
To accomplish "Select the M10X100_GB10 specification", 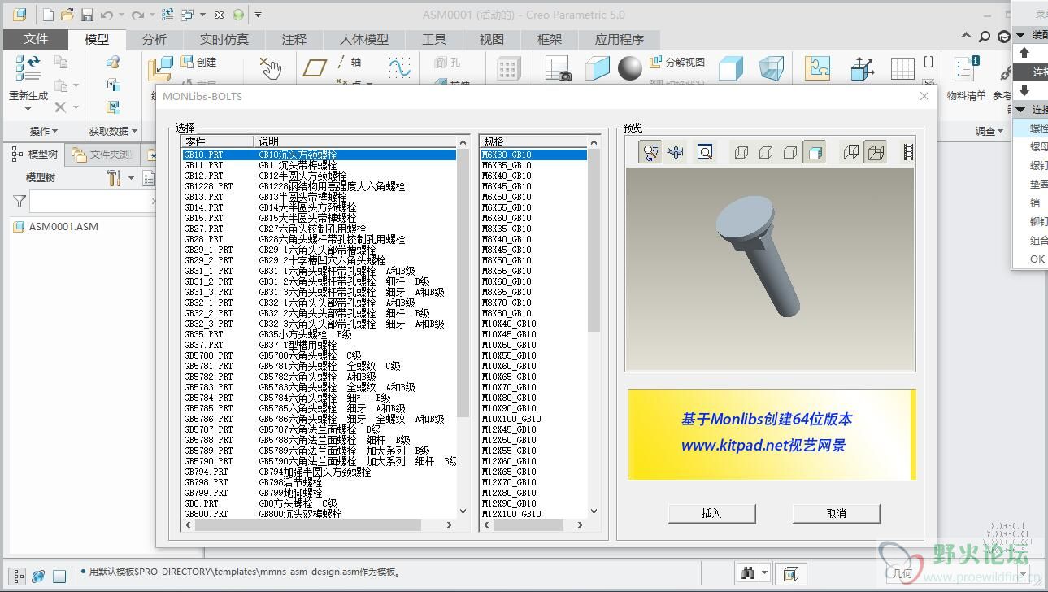I will (x=533, y=419).
